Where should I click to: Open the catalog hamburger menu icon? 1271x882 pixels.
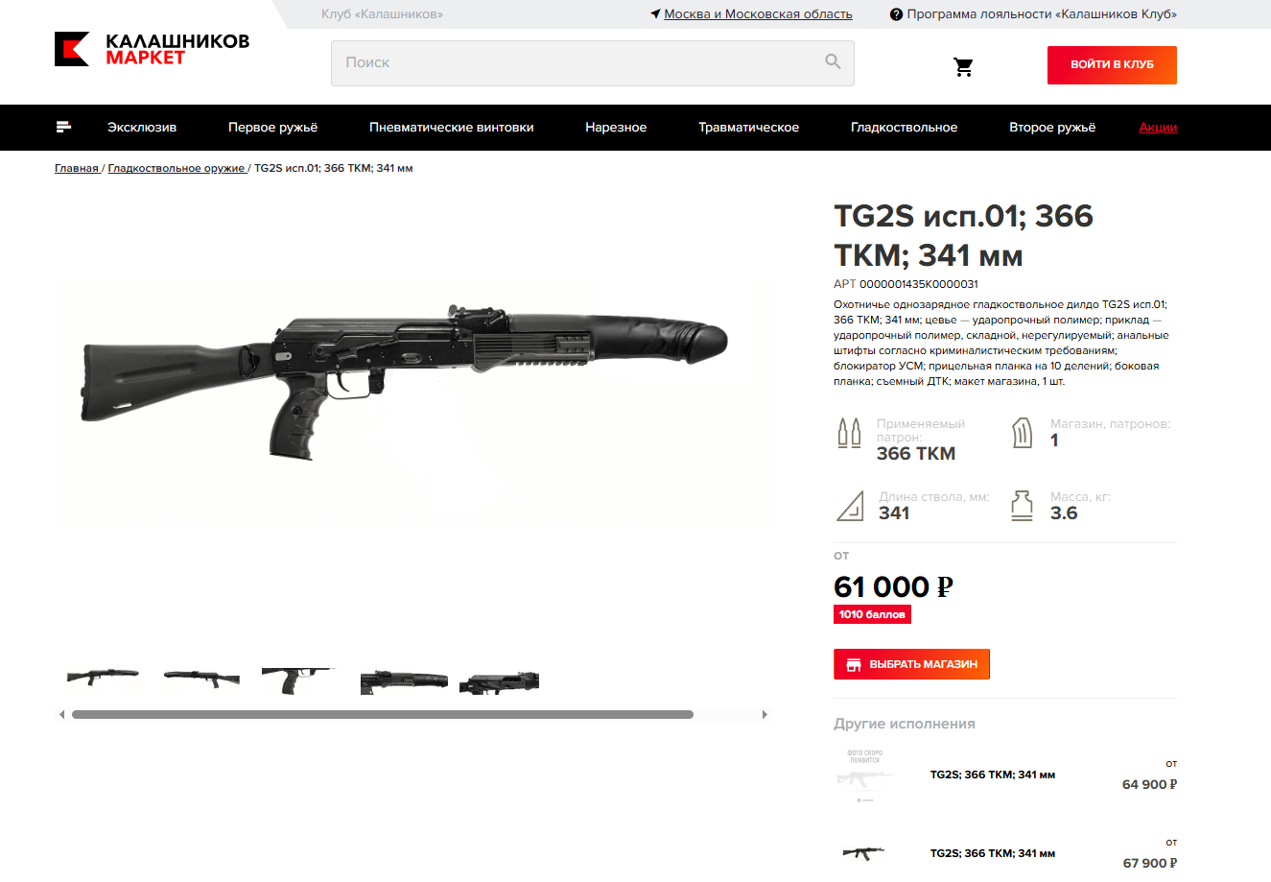coord(64,127)
